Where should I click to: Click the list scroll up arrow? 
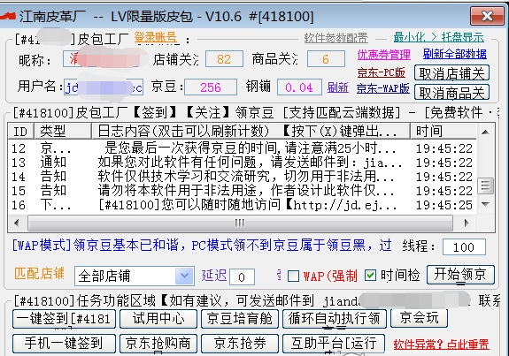(486, 132)
